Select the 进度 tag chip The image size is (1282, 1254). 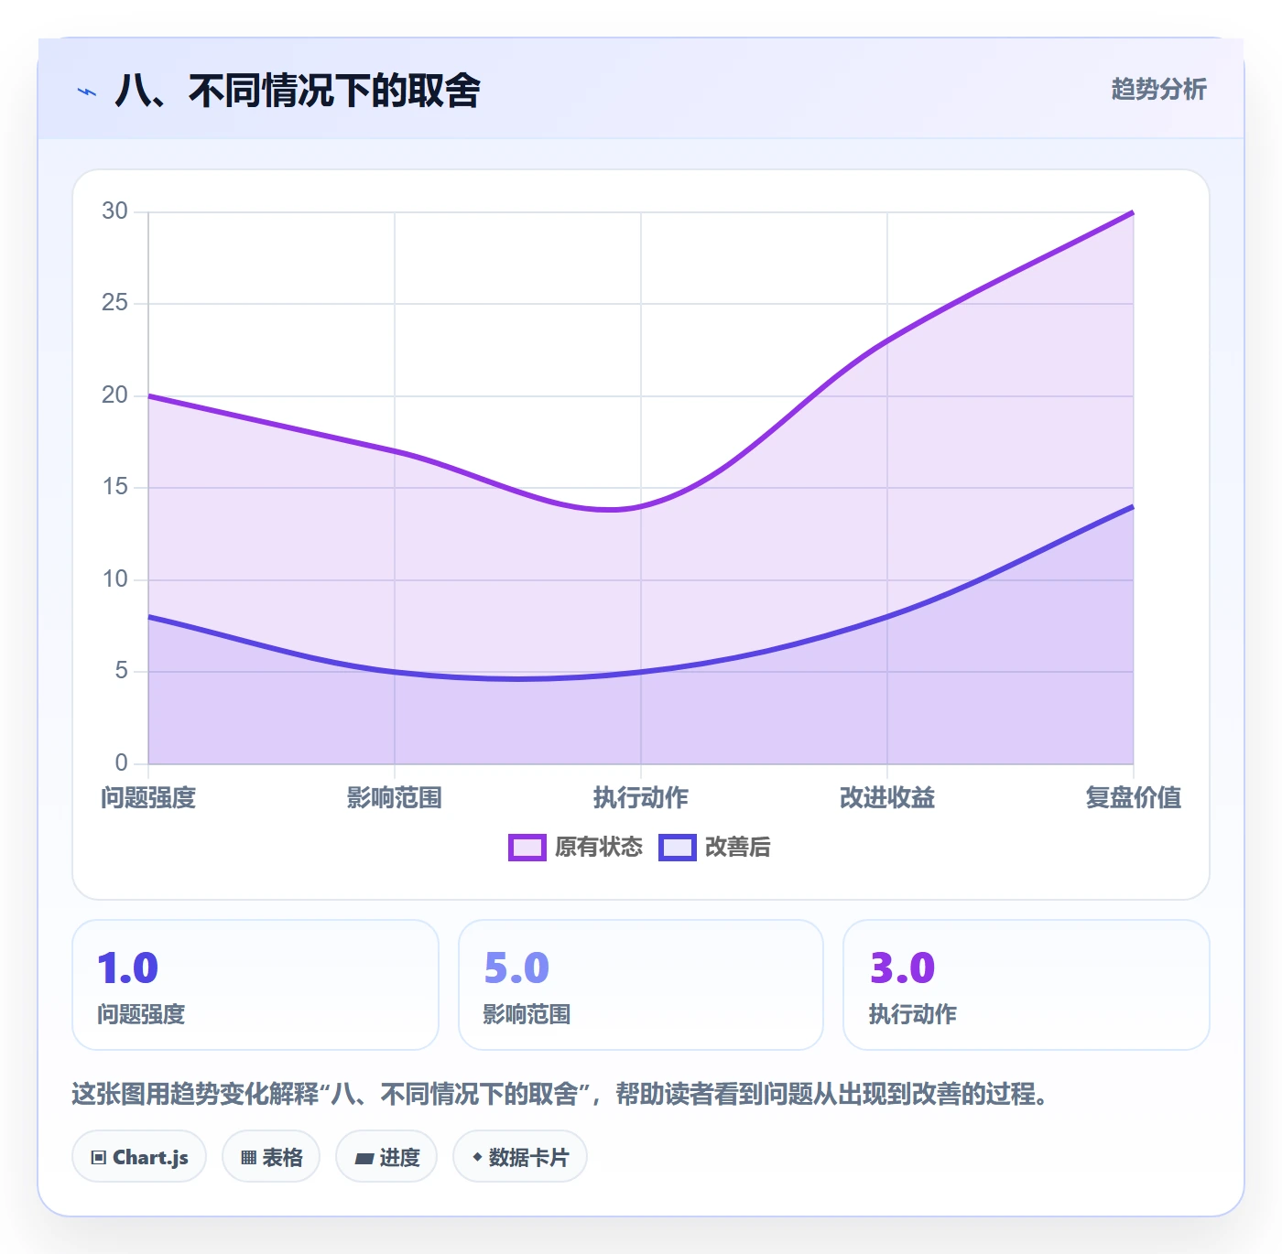coord(386,1157)
